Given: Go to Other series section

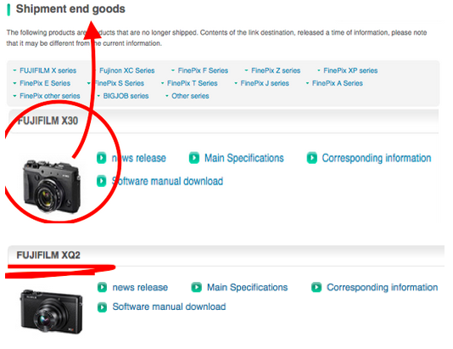Looking at the screenshot, I should coord(190,96).
